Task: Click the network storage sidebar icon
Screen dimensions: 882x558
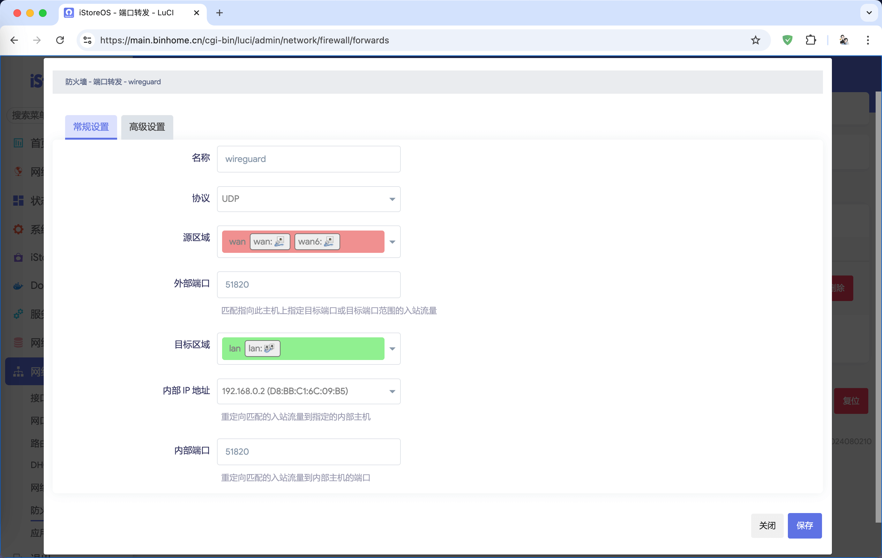Action: [18, 342]
